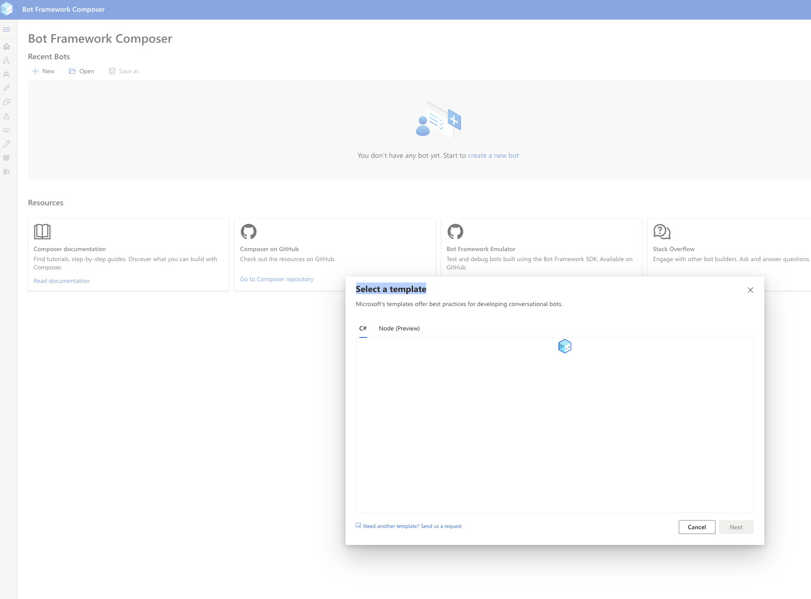811x599 pixels.
Task: Open the Publish cloud upload icon
Action: (x=7, y=130)
